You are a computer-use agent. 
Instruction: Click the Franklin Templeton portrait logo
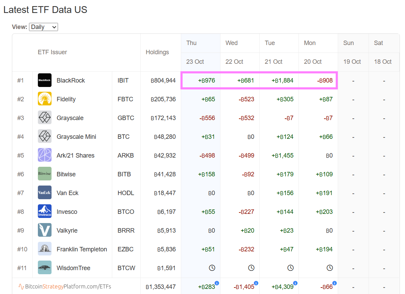(x=45, y=249)
